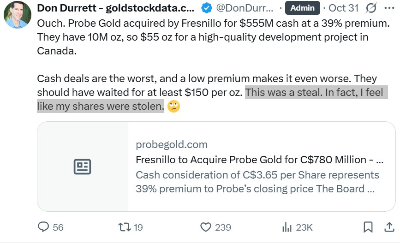Click the eye-roll emoji in tweet

pos(174,107)
